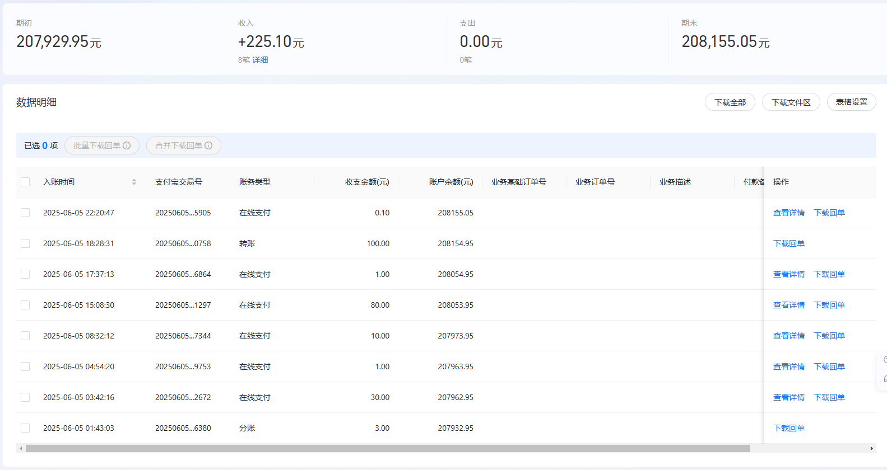This screenshot has width=887, height=470.
Task: Check the row dated 2025-06-05 22:20:47
Action: [x=25, y=213]
